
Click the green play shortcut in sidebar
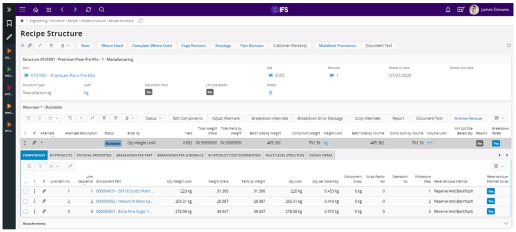(9, 69)
